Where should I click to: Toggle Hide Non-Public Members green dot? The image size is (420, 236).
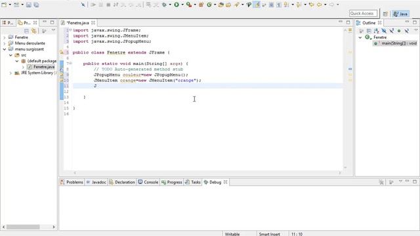click(x=399, y=31)
